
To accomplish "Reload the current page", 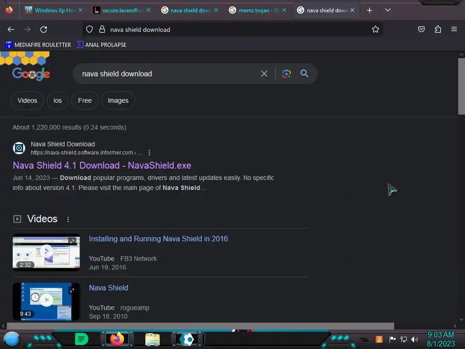I will pyautogui.click(x=44, y=30).
